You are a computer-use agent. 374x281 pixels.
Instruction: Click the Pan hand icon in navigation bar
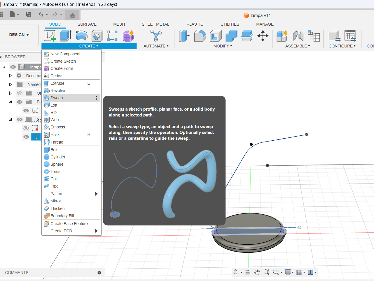click(257, 272)
